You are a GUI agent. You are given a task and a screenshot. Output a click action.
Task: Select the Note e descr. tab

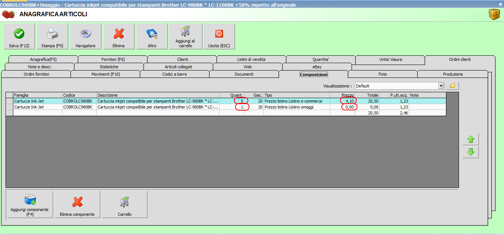[x=40, y=67]
